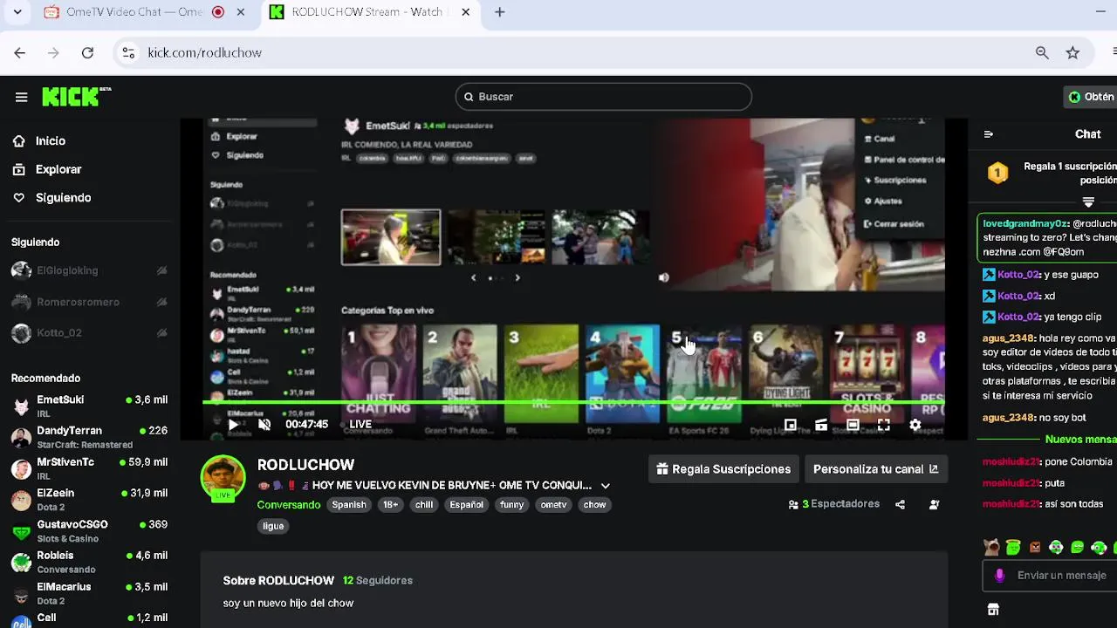The height and width of the screenshot is (628, 1117).
Task: Share the stream via share icon
Action: 900,504
